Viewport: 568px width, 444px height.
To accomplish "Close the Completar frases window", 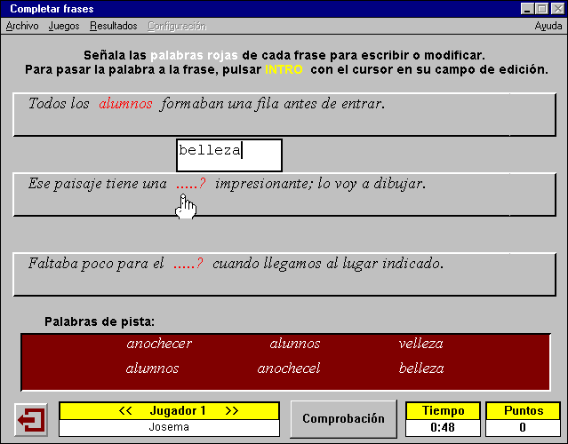I will point(556,8).
